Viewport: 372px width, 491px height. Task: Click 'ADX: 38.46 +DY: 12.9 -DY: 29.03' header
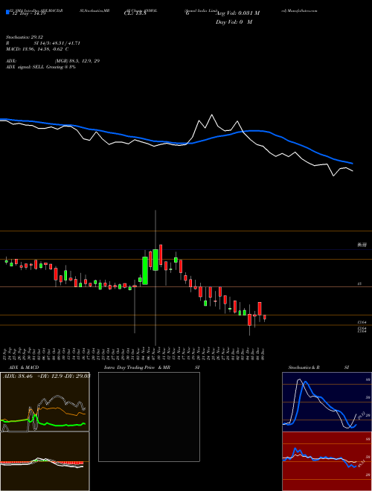click(46, 376)
